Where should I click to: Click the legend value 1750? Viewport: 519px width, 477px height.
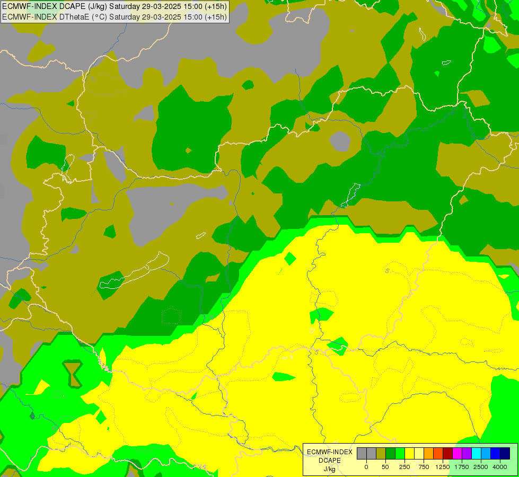pyautogui.click(x=462, y=467)
